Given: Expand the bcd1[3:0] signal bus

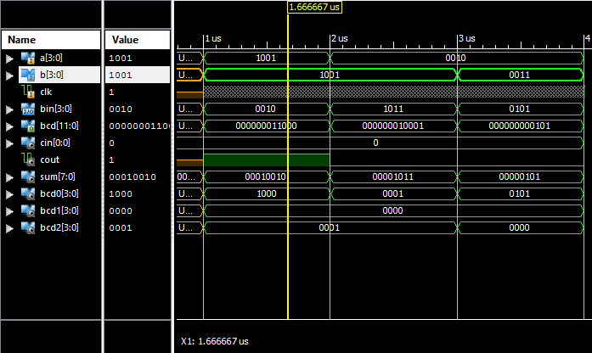Looking at the screenshot, I should (9, 211).
